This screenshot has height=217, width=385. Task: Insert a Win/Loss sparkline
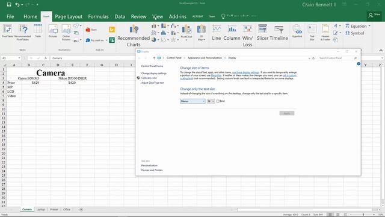(247, 36)
